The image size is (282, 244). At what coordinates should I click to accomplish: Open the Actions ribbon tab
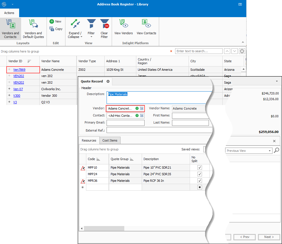[9, 13]
